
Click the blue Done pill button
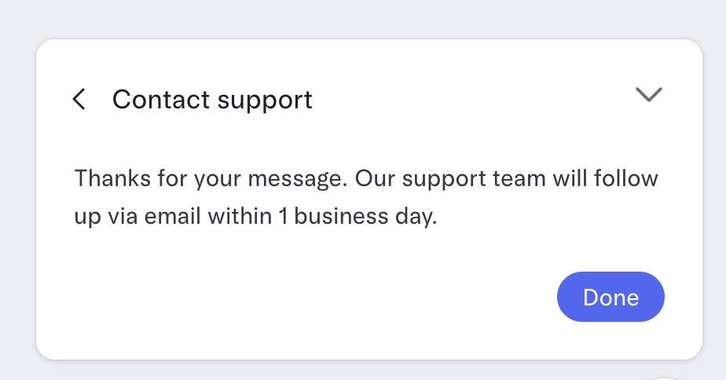click(610, 297)
